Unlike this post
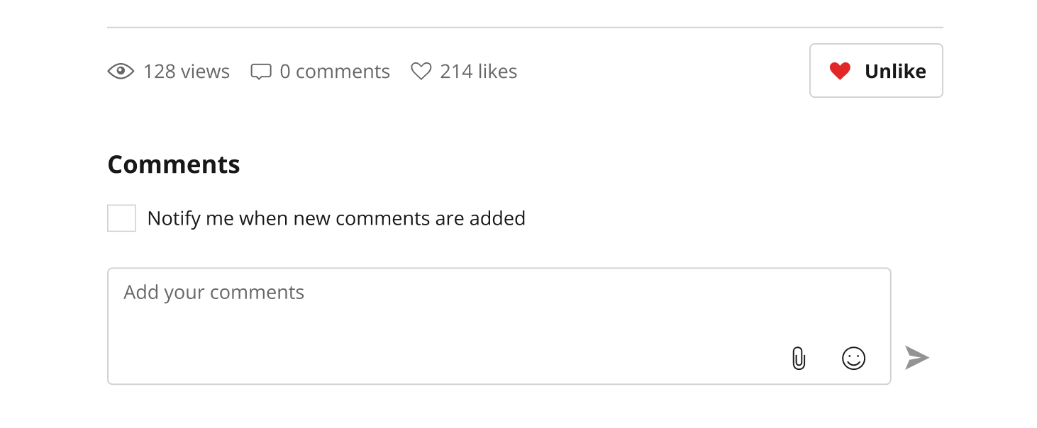The image size is (1037, 428). coord(876,70)
